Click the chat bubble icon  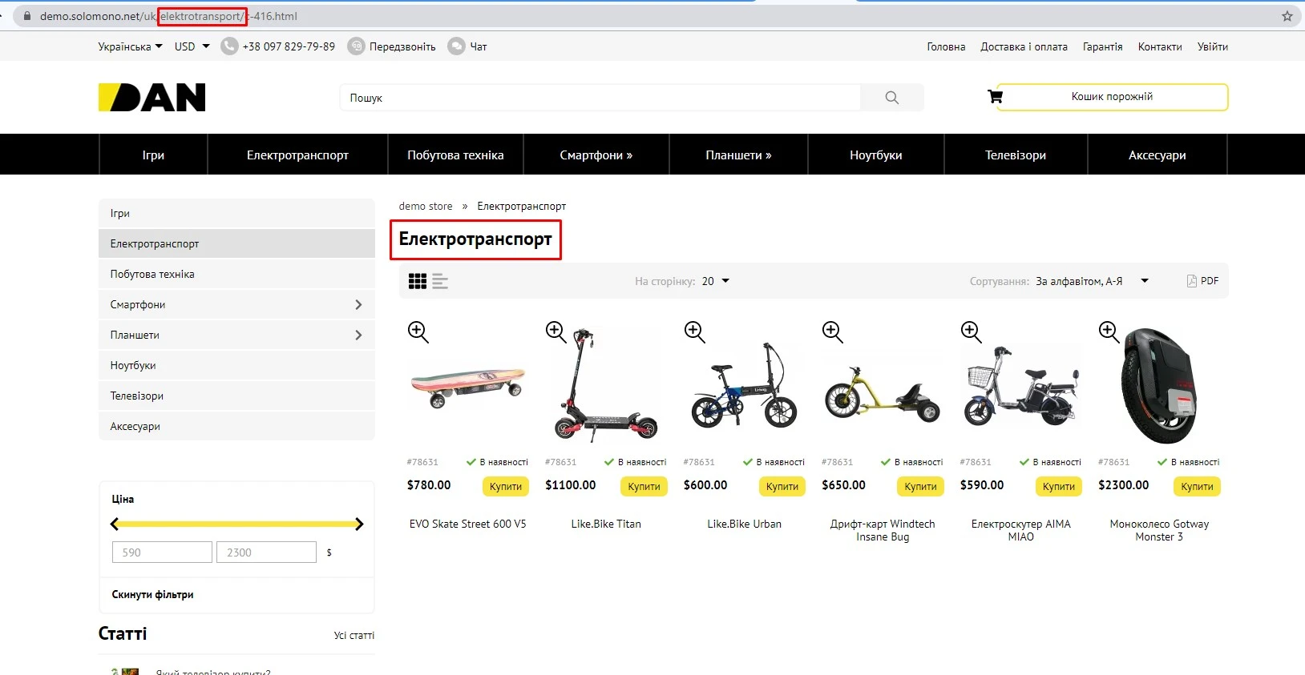tap(456, 46)
